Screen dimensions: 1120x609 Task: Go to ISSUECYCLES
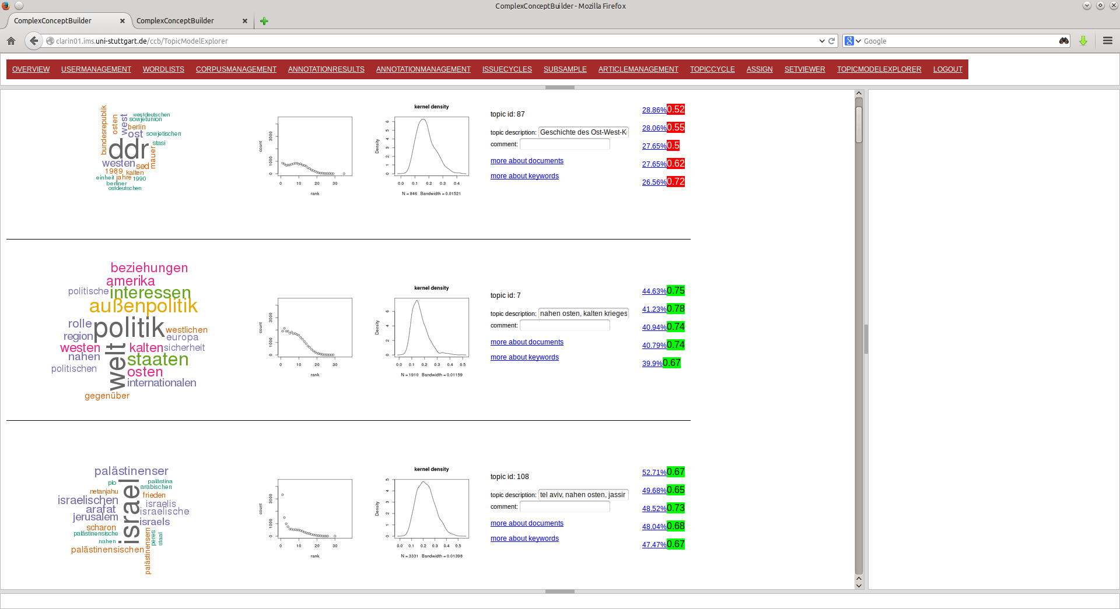[x=507, y=69]
